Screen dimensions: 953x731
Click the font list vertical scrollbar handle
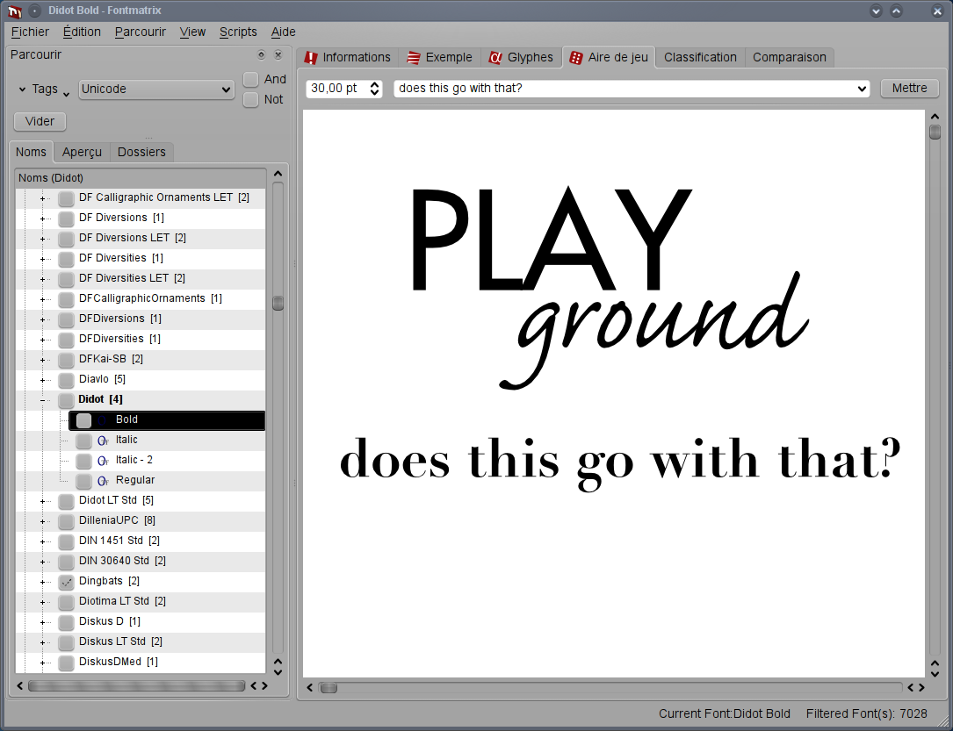pos(278,303)
